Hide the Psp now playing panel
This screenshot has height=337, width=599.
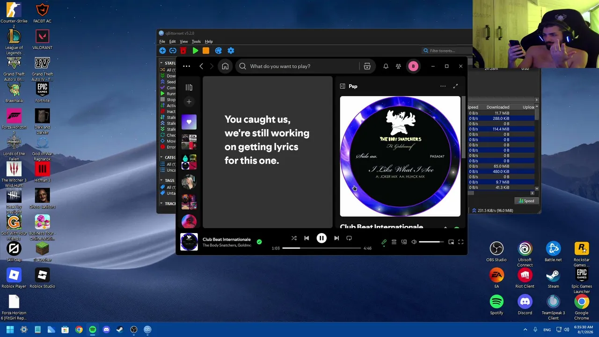[343, 86]
